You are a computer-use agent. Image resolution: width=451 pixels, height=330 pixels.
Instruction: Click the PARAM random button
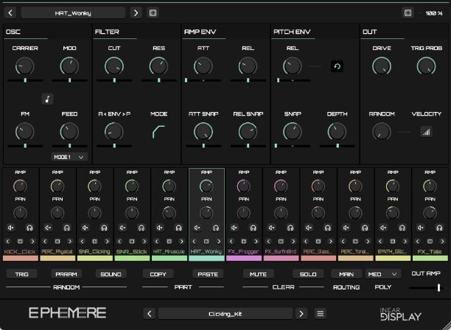(x=66, y=274)
